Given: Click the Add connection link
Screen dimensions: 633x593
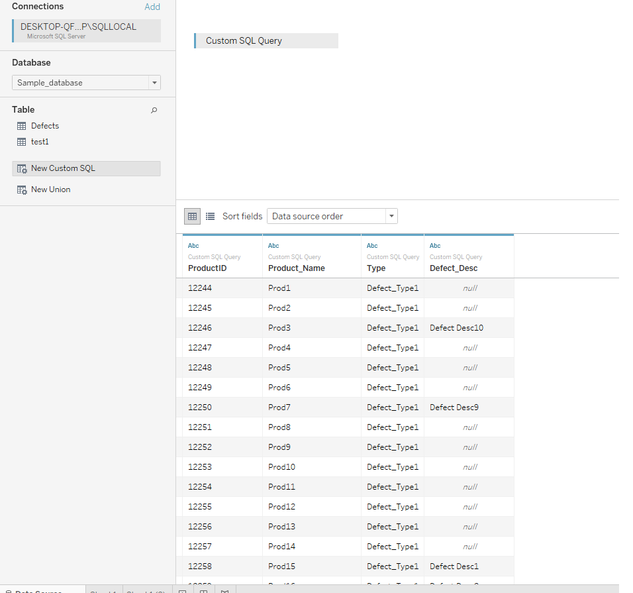Looking at the screenshot, I should tap(152, 6).
